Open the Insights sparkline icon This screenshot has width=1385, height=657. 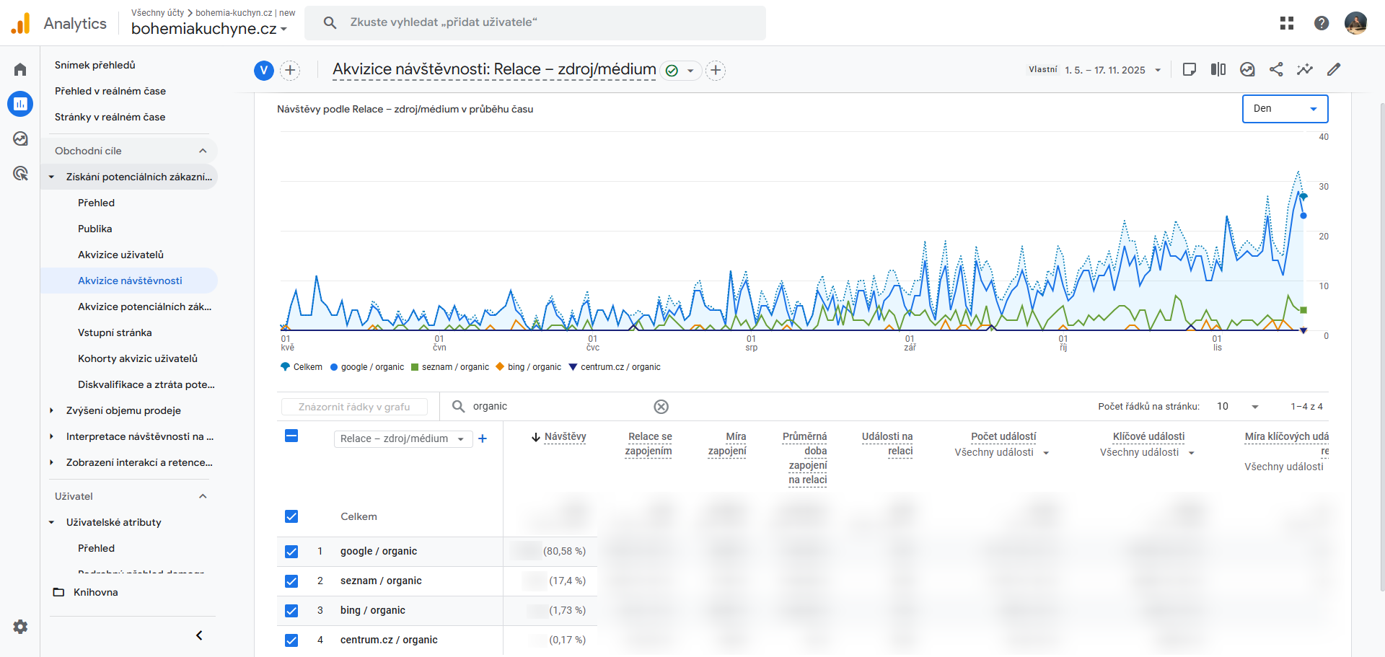[1305, 70]
